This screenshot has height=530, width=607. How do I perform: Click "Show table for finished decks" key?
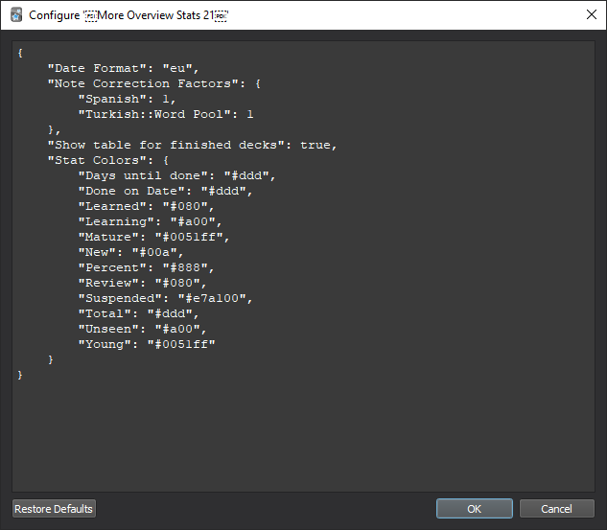click(x=166, y=146)
